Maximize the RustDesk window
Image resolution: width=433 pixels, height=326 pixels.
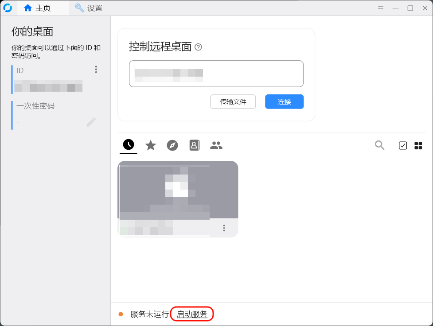tap(410, 8)
